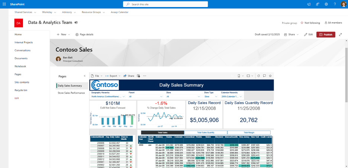Click the green Jun bar in forecast chart
Screen dimensions: 348x168
132,120
